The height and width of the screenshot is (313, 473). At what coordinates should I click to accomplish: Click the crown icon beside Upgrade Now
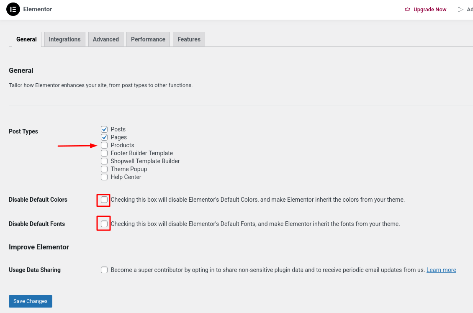coord(407,9)
